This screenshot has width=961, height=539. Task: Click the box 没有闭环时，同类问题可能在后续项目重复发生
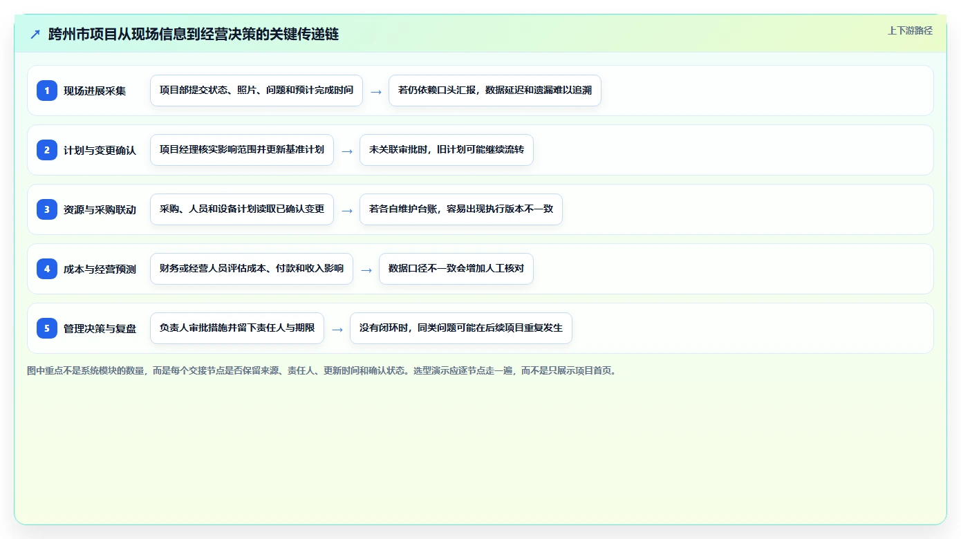461,328
